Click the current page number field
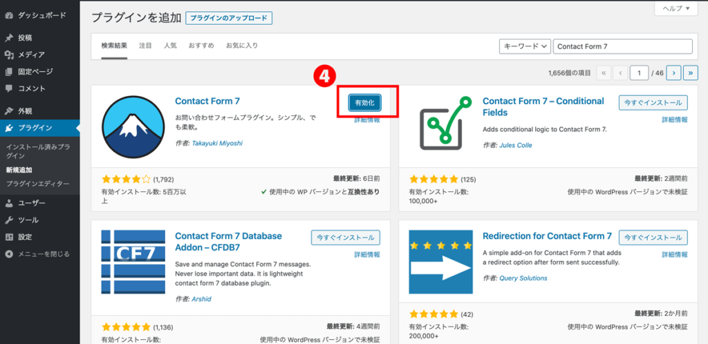 (640, 73)
